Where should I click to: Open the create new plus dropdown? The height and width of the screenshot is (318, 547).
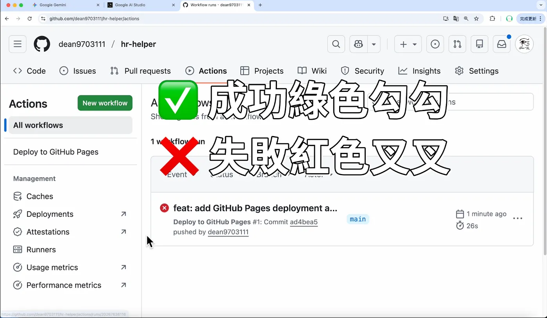408,44
